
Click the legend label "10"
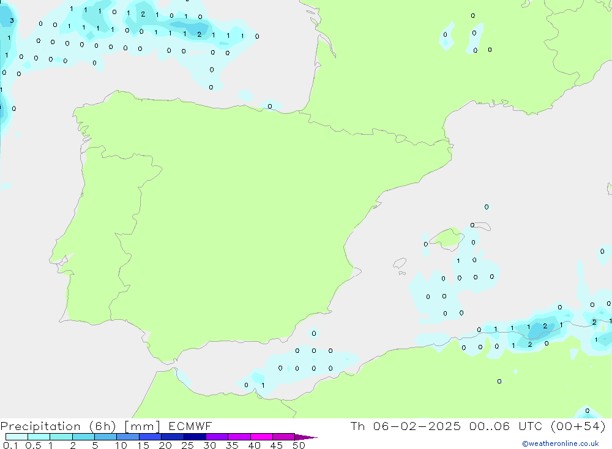tap(121, 445)
